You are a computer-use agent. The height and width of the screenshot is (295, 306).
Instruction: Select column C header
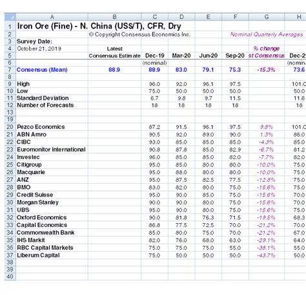pyautogui.click(x=154, y=17)
